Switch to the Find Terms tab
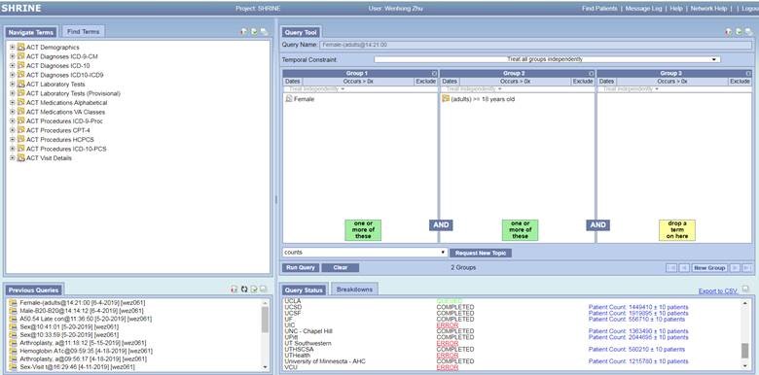This screenshot has height=375, width=759. coord(84,32)
